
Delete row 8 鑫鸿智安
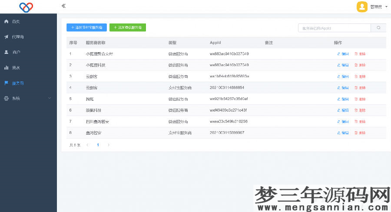pos(360,133)
